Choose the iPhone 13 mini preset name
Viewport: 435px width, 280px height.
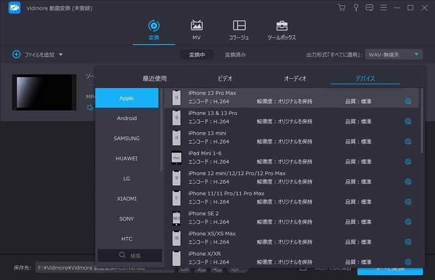point(207,133)
